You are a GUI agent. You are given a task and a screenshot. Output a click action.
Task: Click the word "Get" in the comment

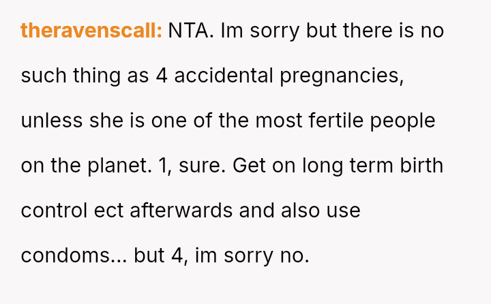point(250,166)
